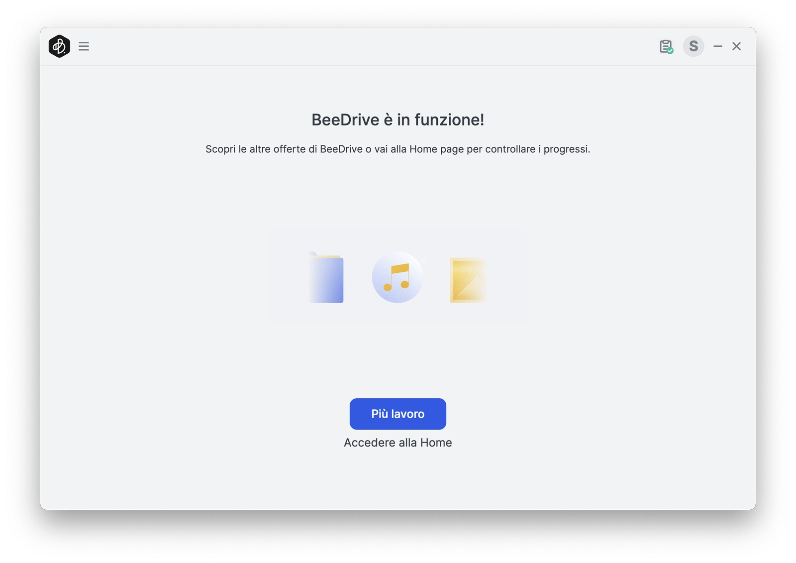Click the Più lavoro button
Viewport: 796px width, 563px height.
coord(398,414)
